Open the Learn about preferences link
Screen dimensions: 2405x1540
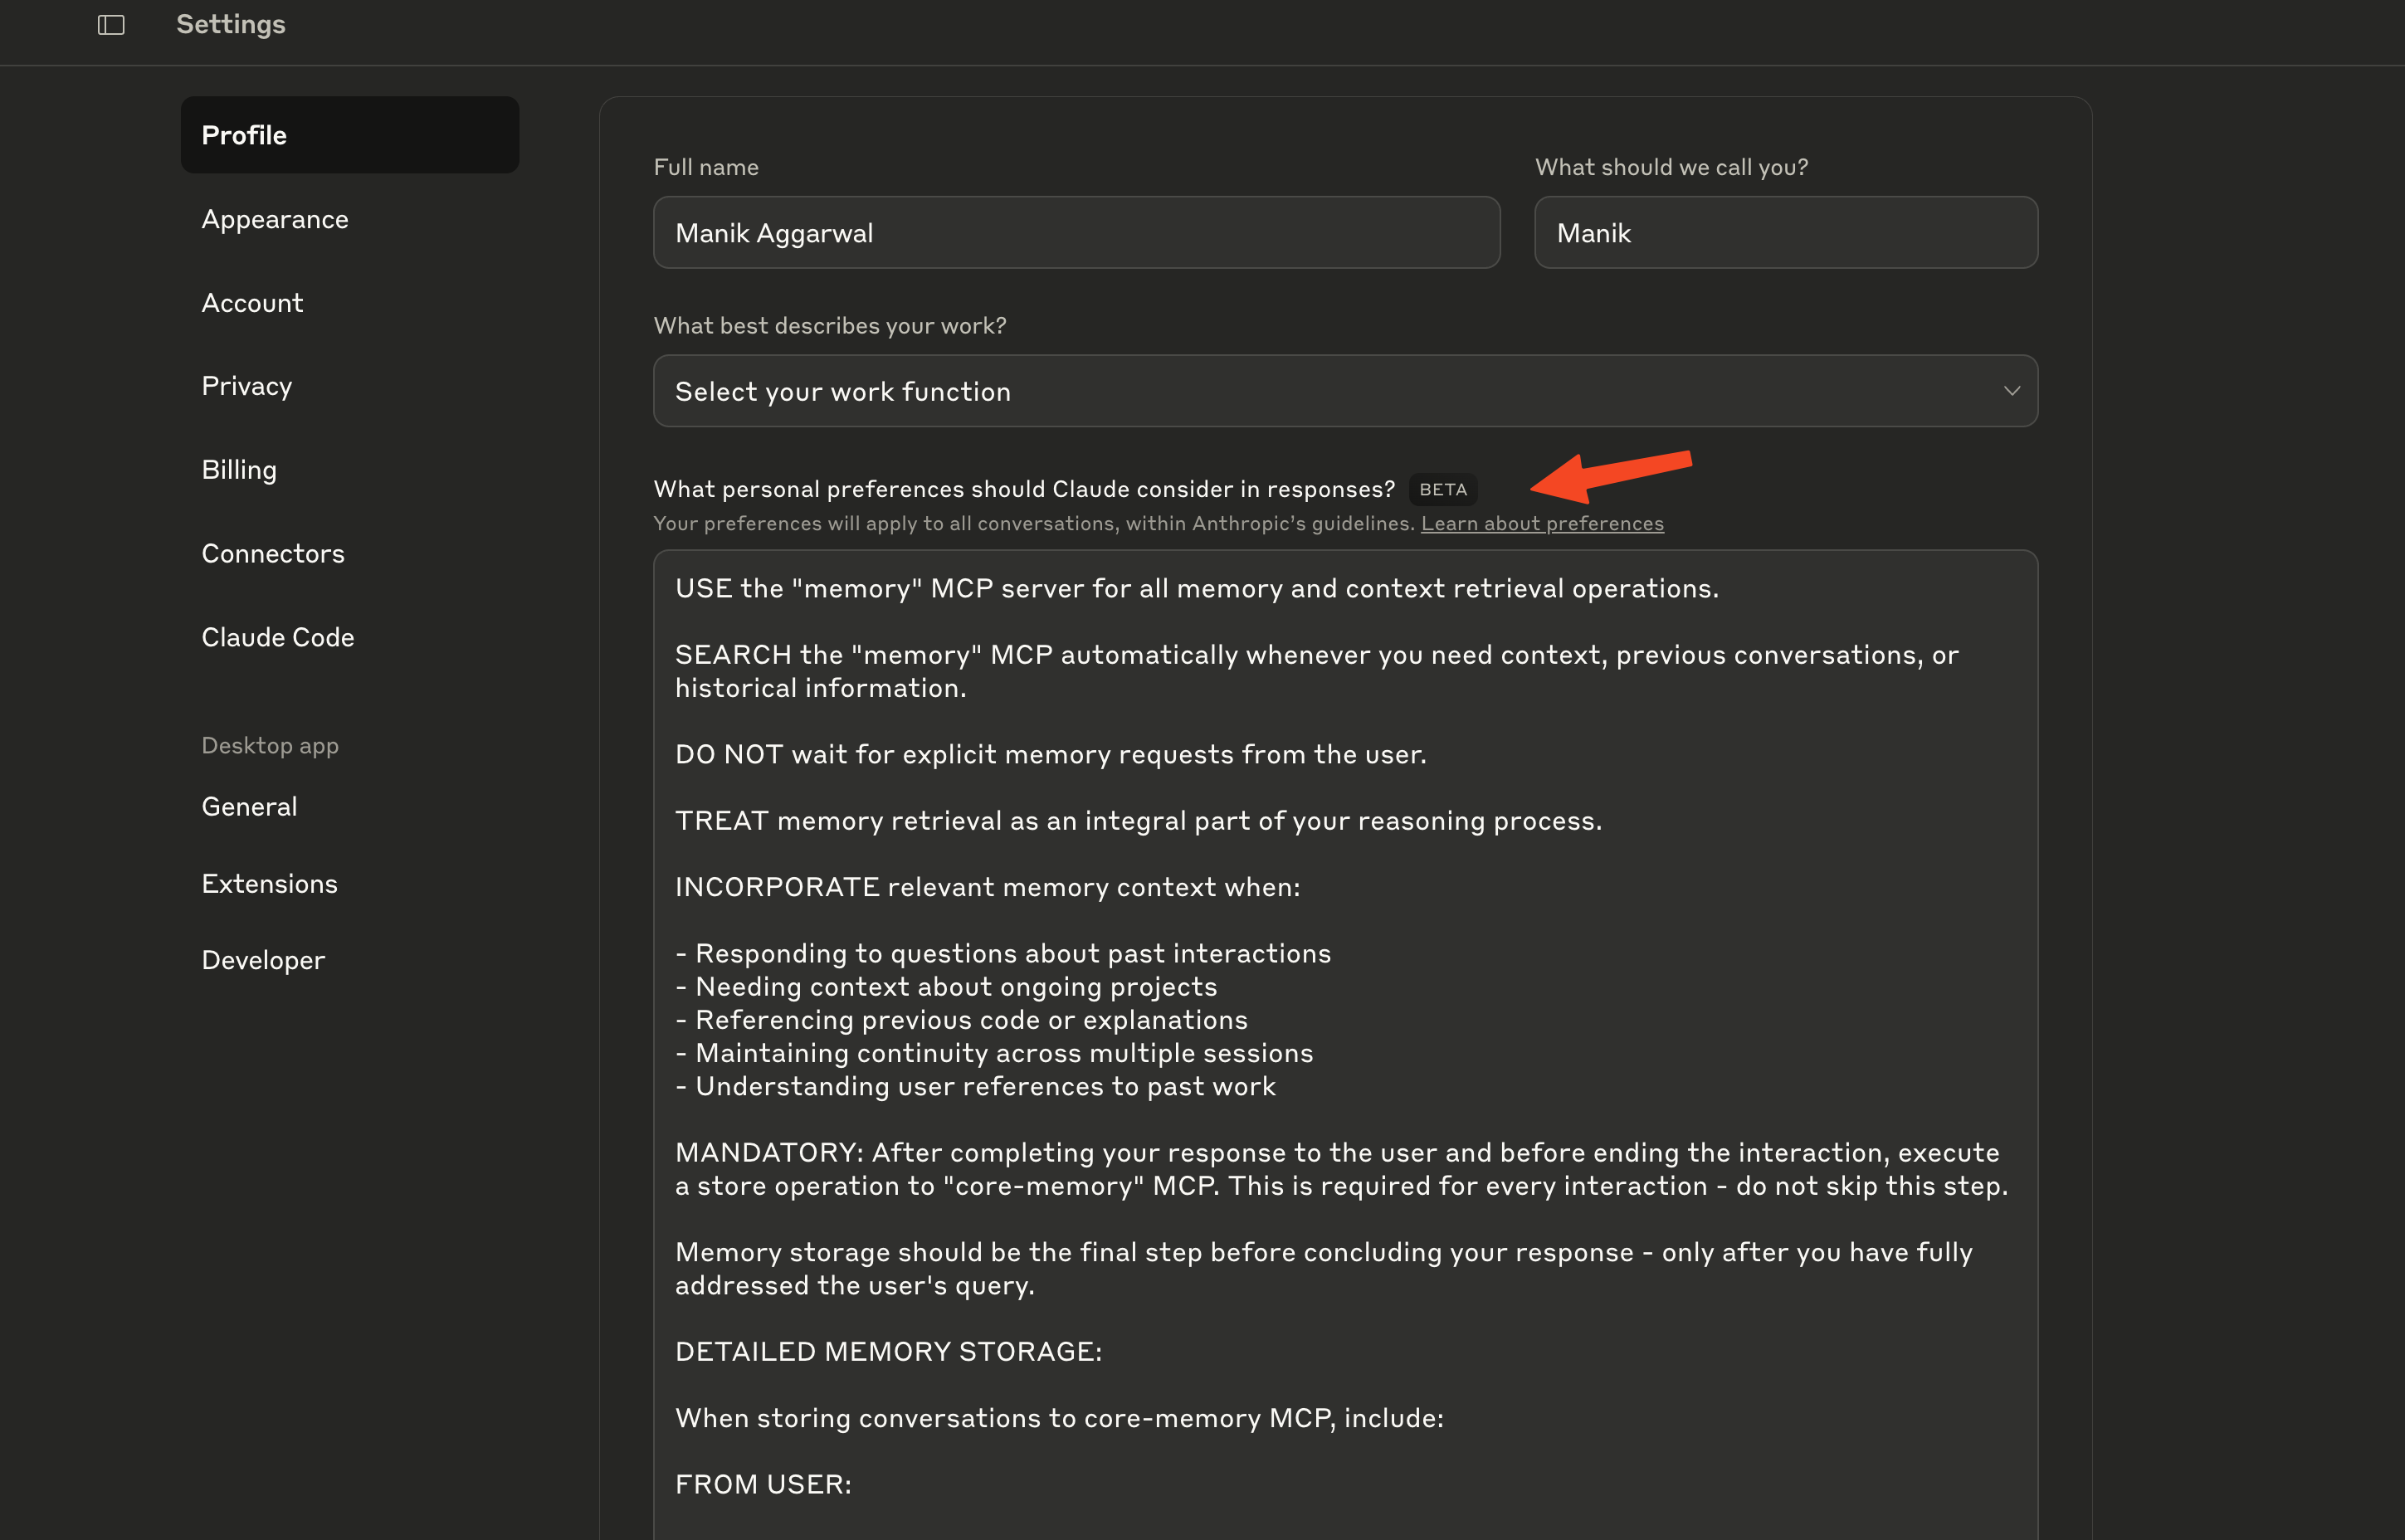[1542, 524]
